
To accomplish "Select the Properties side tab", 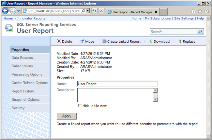I will tap(30, 50).
